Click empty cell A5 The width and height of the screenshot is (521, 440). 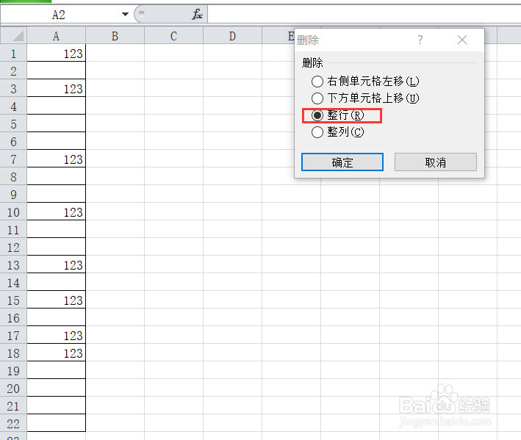[x=56, y=123]
